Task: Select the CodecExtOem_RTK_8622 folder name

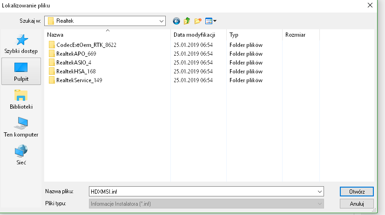Action: 86,45
